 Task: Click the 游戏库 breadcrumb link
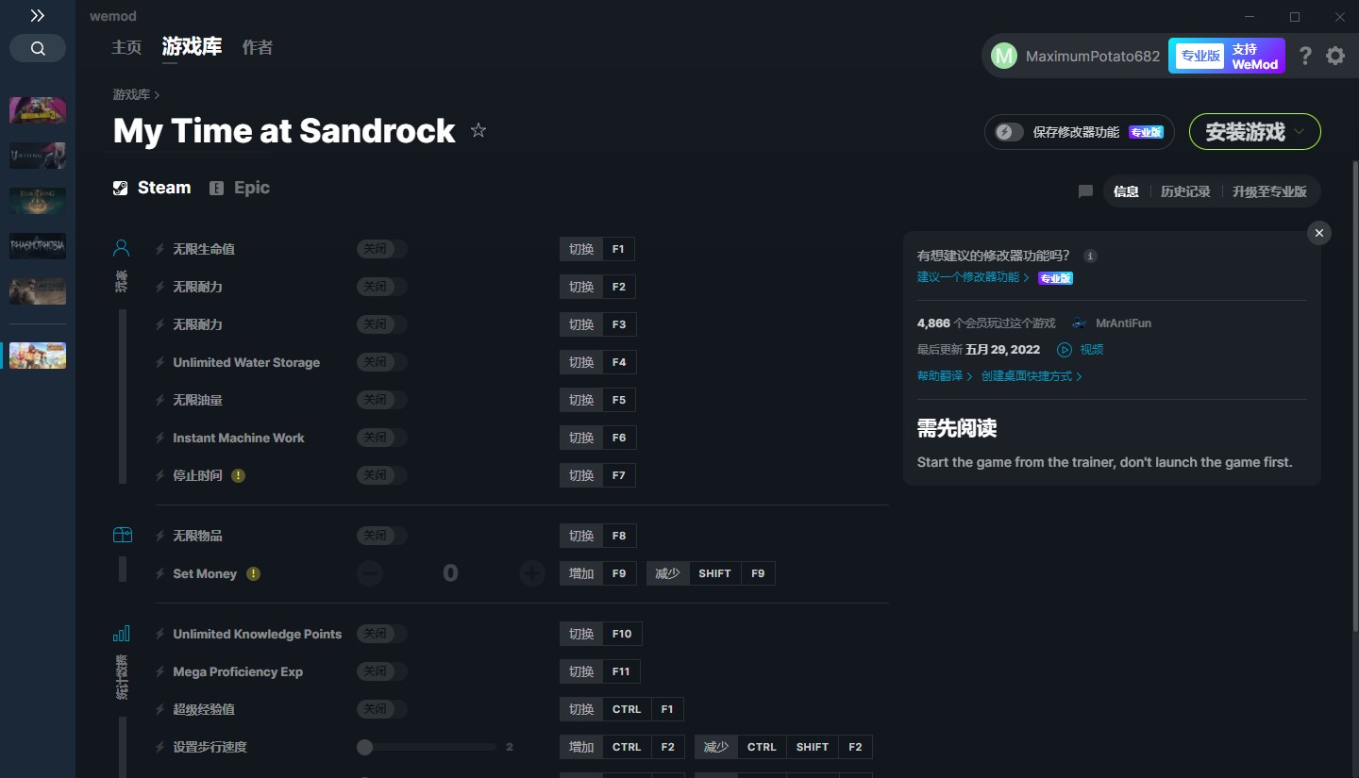131,94
